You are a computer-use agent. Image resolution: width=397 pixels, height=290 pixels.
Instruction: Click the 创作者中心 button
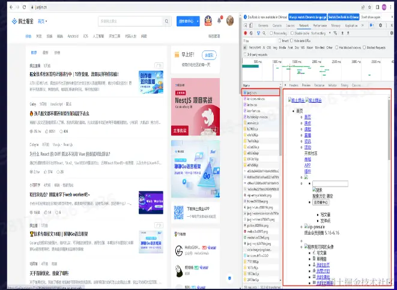(x=186, y=21)
